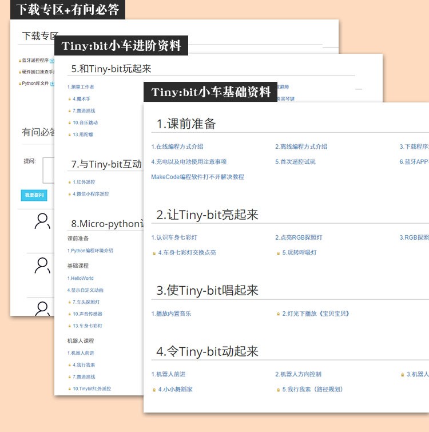429x432 pixels.
Task: Open 1.测量工作者 lesson link
Action: [x=81, y=87]
